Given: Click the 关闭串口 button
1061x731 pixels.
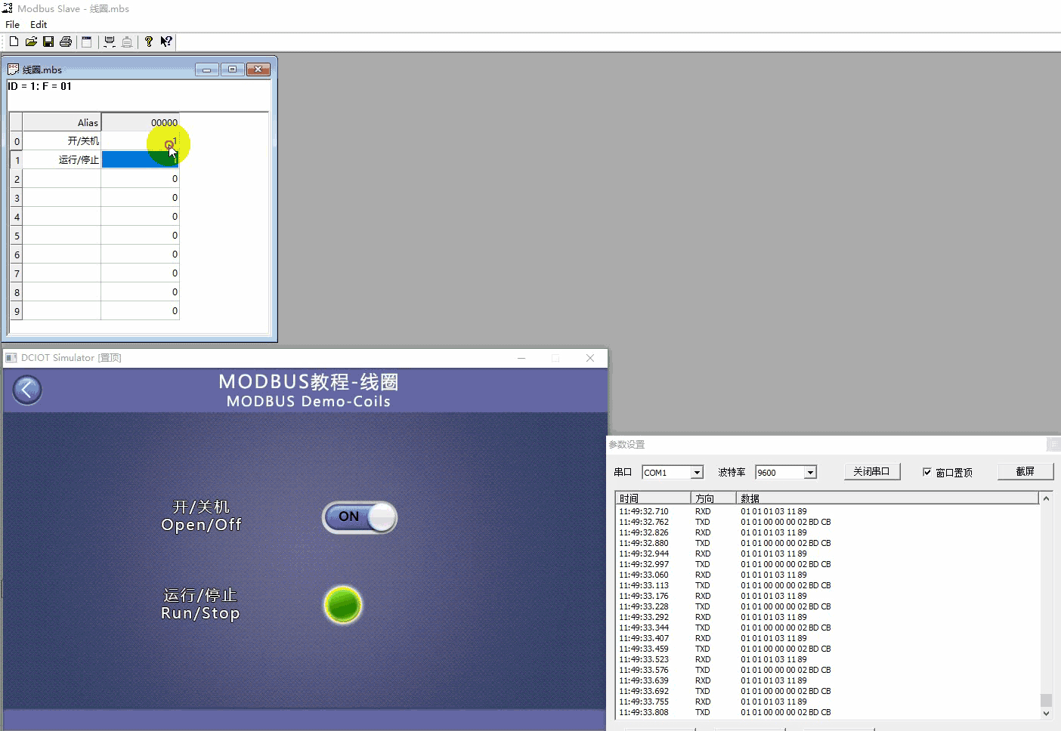Looking at the screenshot, I should click(x=871, y=471).
